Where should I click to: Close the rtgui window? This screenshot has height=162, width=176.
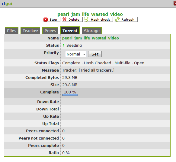click(x=175, y=3)
